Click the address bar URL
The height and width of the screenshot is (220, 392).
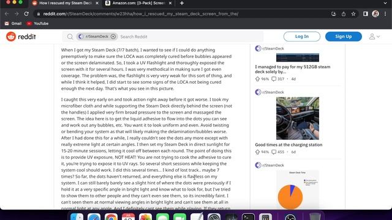point(140,13)
